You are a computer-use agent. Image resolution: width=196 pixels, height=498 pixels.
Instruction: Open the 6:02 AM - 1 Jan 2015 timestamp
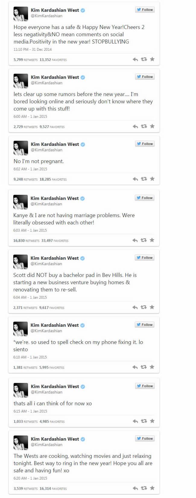pos(30,169)
